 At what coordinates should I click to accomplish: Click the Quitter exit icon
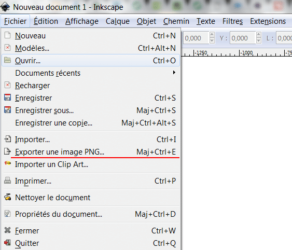[7, 243]
